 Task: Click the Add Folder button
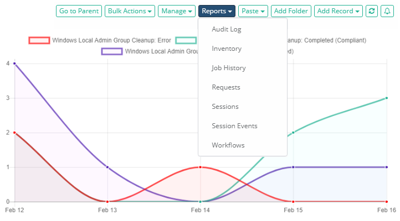[x=291, y=11]
